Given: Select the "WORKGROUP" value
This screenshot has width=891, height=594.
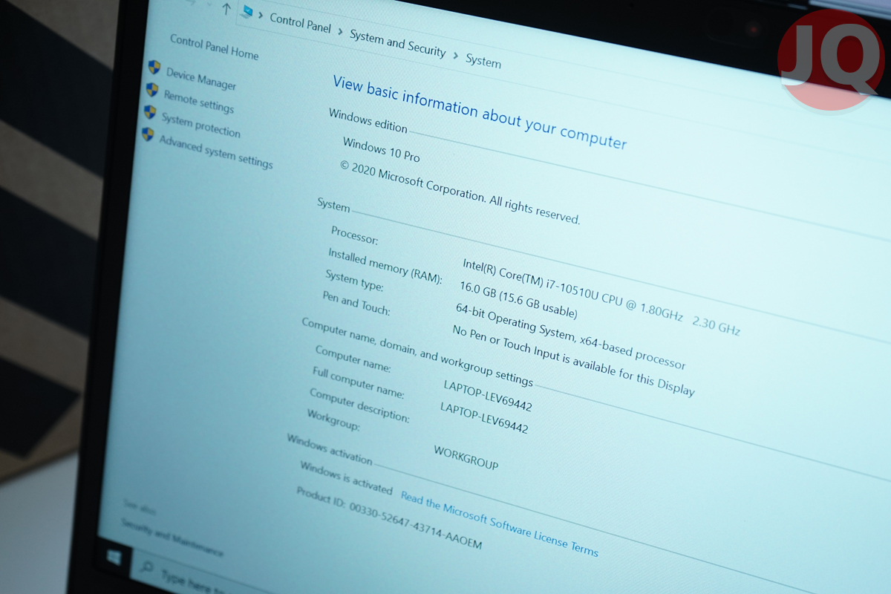Looking at the screenshot, I should point(466,457).
